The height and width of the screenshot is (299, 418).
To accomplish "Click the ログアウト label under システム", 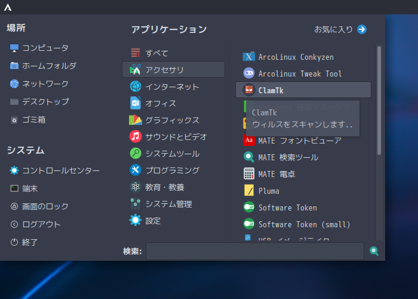I will point(41,224).
